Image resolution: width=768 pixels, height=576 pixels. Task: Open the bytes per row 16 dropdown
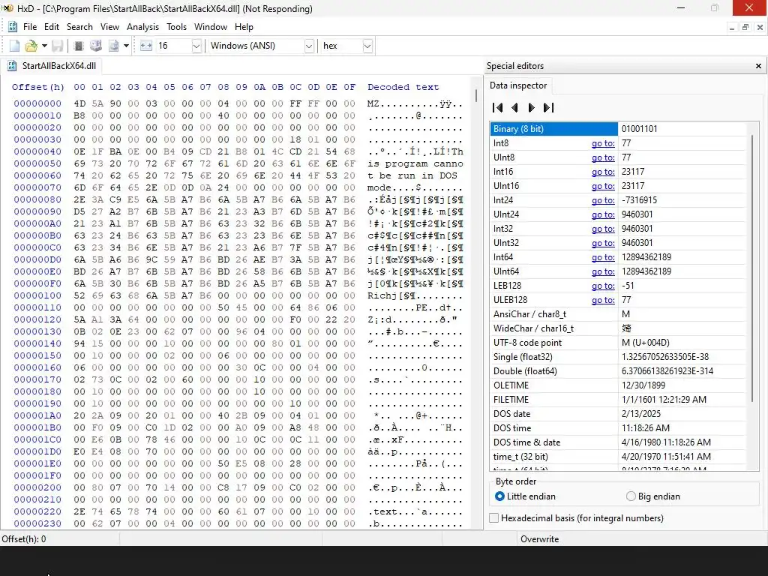pyautogui.click(x=196, y=46)
